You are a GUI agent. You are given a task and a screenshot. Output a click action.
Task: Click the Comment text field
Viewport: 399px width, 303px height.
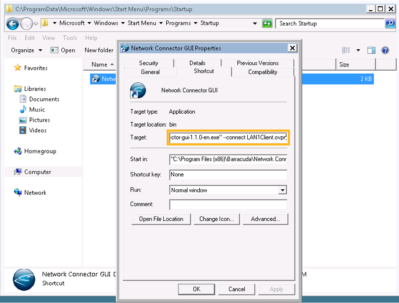(228, 204)
